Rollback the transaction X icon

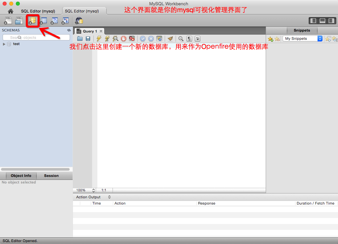[151, 39]
